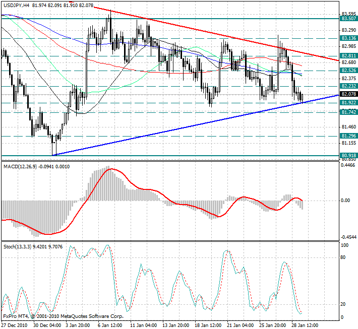The width and height of the screenshot is (358, 329).
Task: Select the 18 Jan 12:00 date marker
Action: 208,324
